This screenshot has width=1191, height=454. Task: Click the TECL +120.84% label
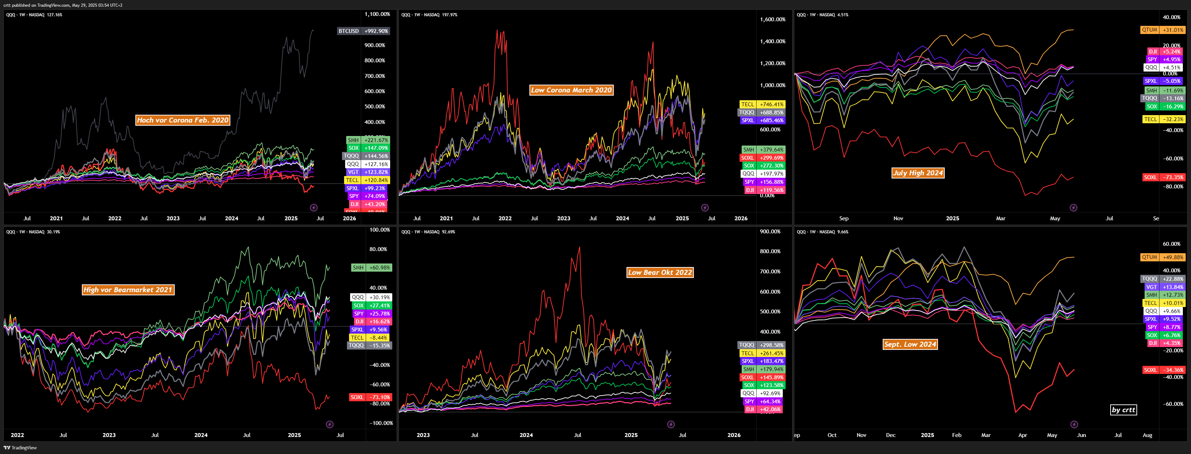(x=367, y=180)
